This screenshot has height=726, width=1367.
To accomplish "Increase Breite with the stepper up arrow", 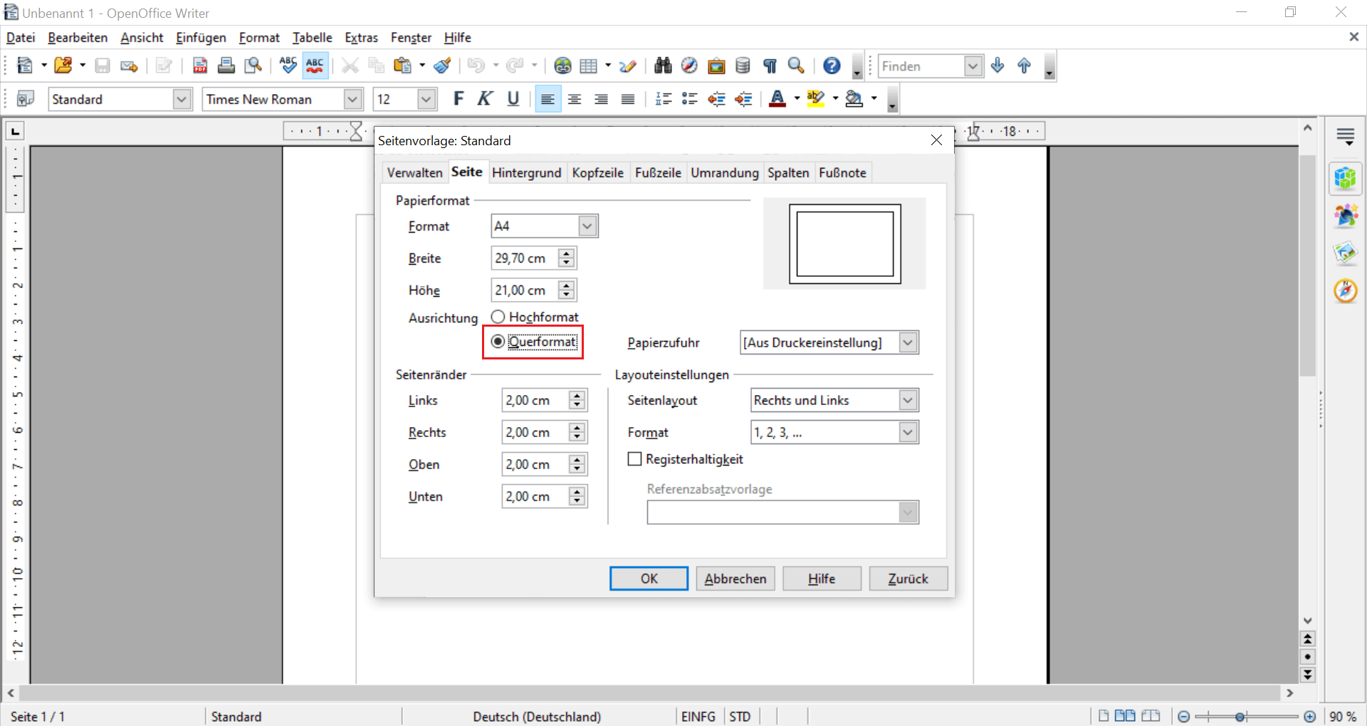I will (566, 253).
